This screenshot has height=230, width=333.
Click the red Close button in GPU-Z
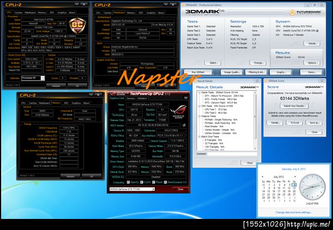180,189
